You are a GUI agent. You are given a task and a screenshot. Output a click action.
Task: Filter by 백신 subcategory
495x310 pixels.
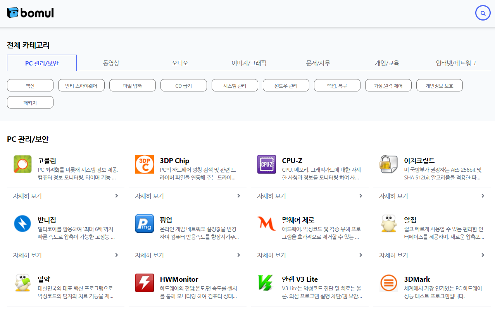[x=30, y=86]
